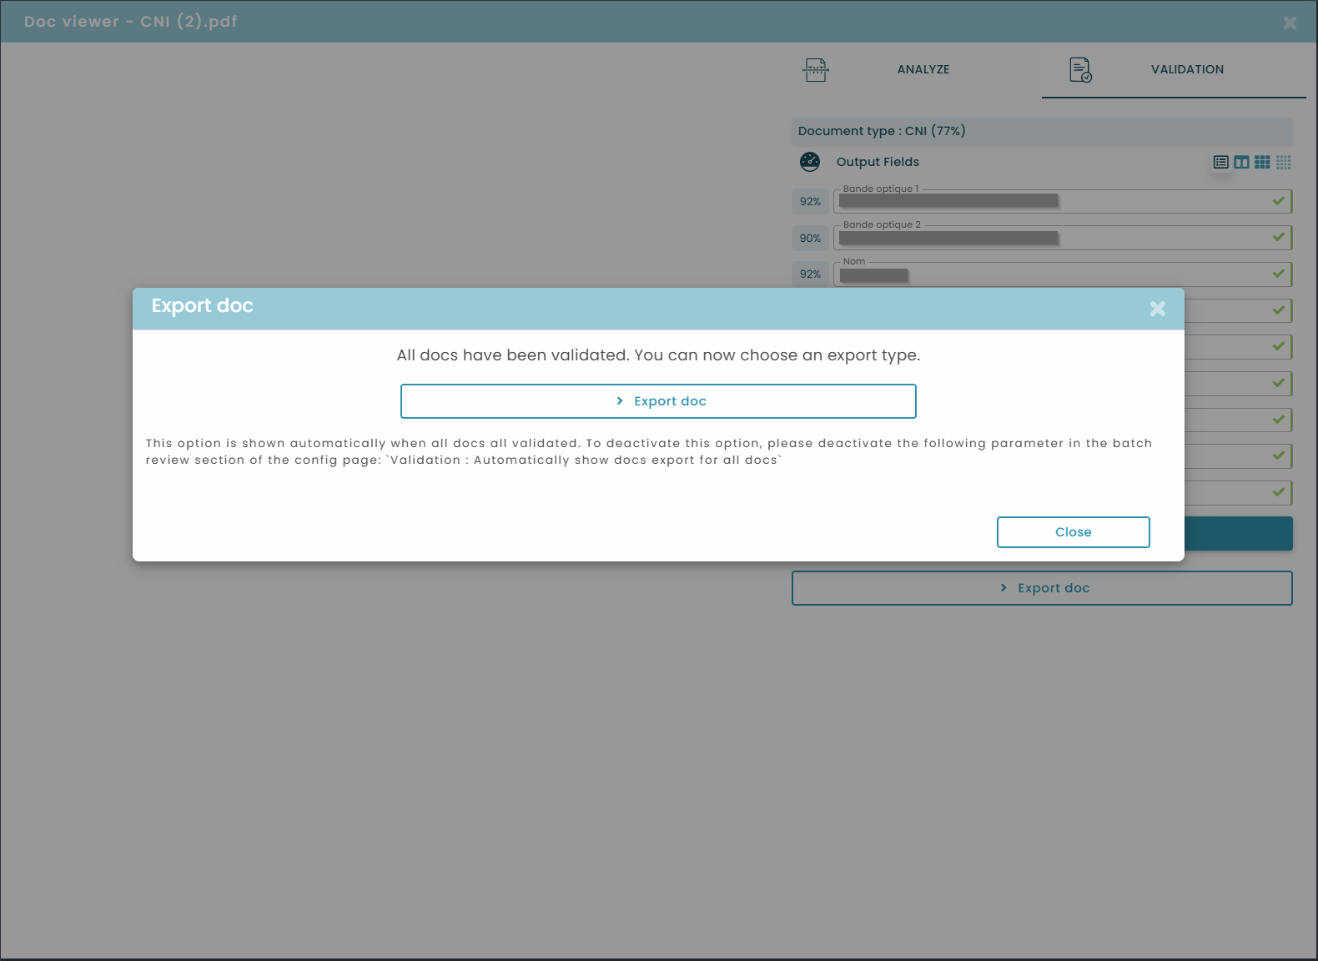Click the 92% confidence badge for Bande optique 1

pos(810,202)
